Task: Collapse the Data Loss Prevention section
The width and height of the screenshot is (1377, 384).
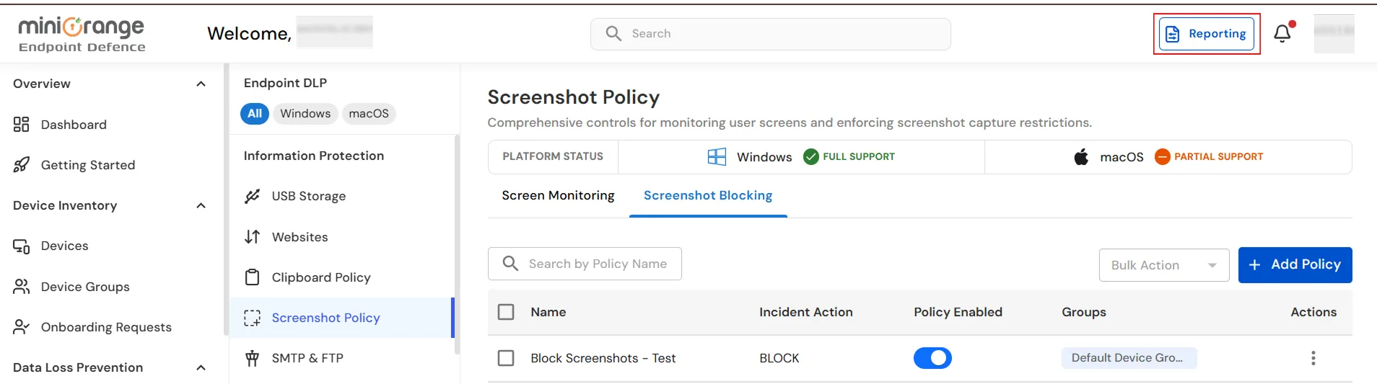Action: [x=201, y=367]
